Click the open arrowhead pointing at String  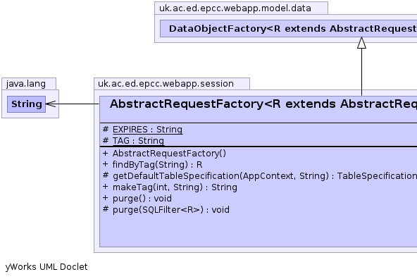(x=51, y=104)
